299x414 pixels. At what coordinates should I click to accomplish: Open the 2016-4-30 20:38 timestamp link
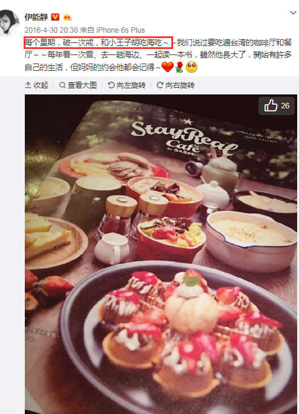[x=51, y=30]
